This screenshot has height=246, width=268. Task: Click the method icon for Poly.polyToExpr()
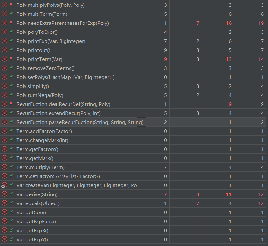pos(5,32)
